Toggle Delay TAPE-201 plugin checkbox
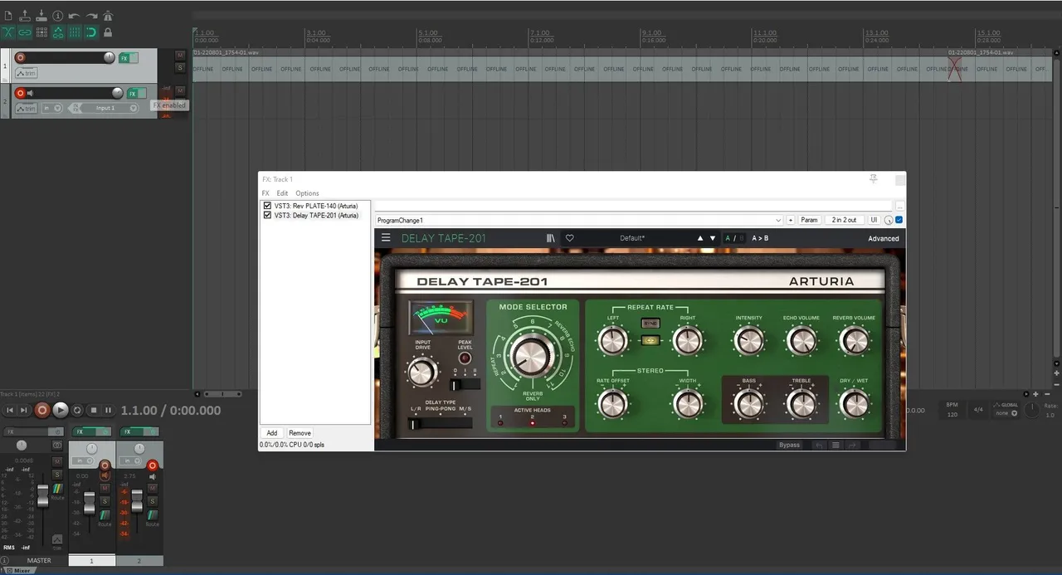1062x575 pixels. click(267, 215)
